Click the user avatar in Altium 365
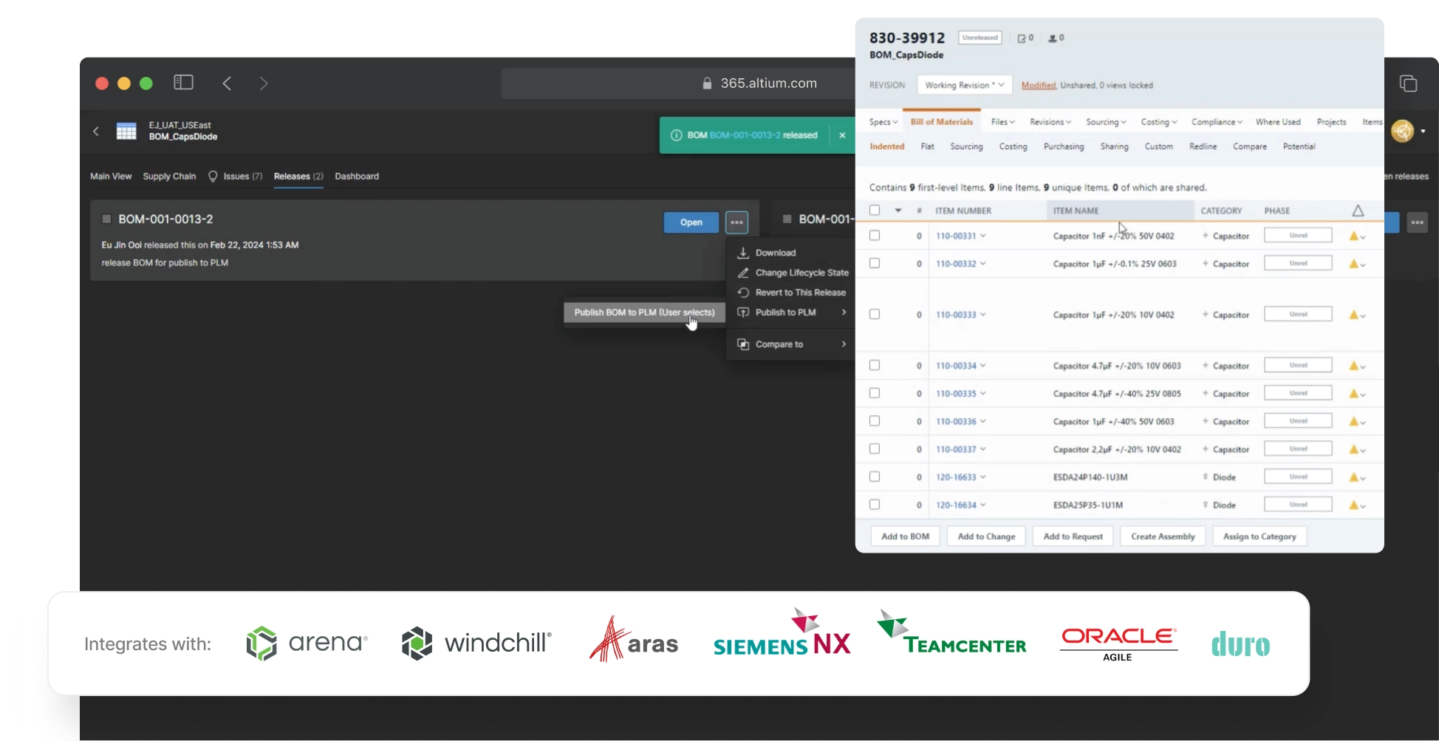1439x741 pixels. [x=1402, y=131]
